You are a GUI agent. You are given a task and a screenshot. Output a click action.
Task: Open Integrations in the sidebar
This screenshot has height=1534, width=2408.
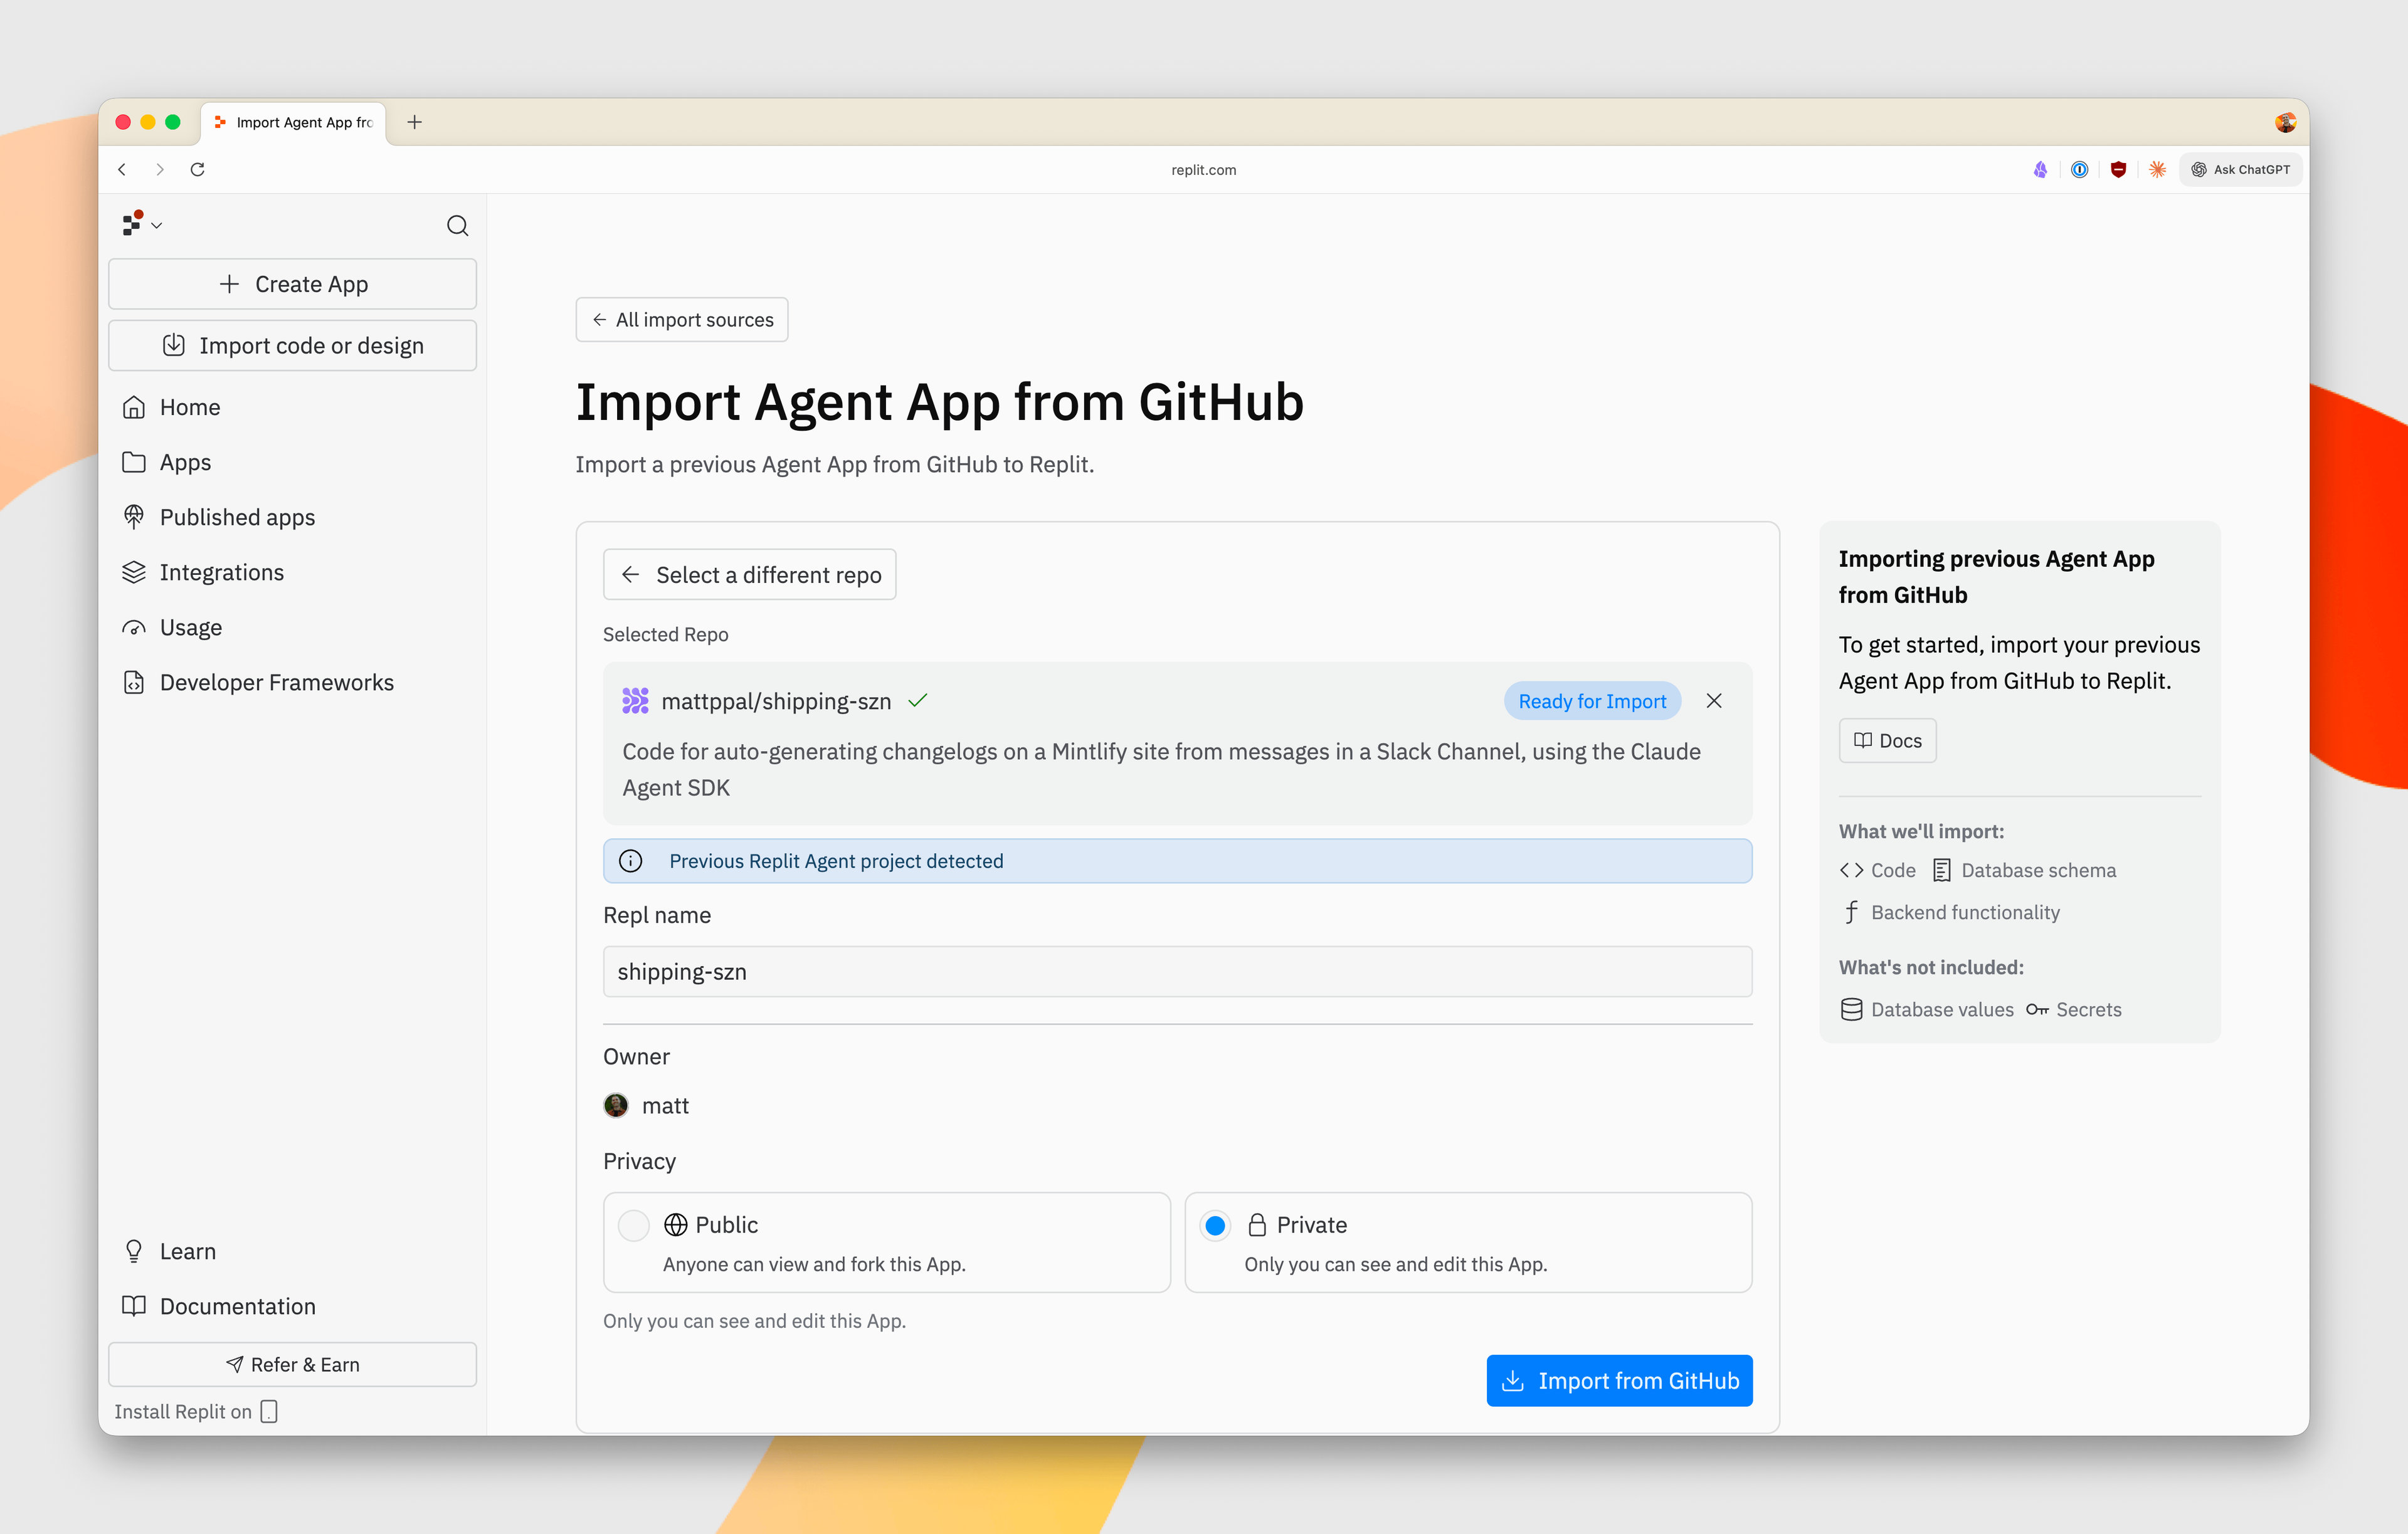click(221, 572)
